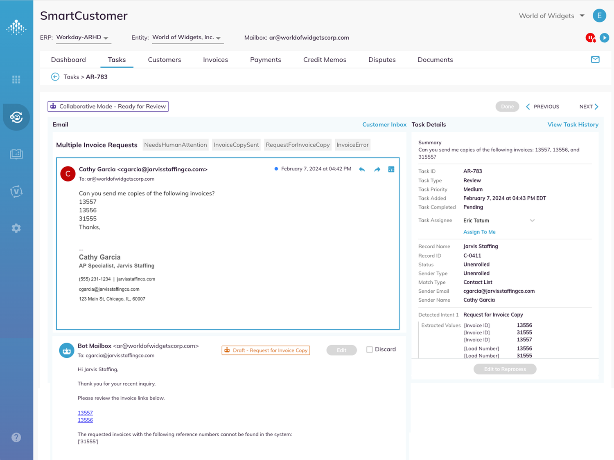Viewport: 614px width, 460px height.
Task: Toggle the red pause notifications control
Action: 590,37
